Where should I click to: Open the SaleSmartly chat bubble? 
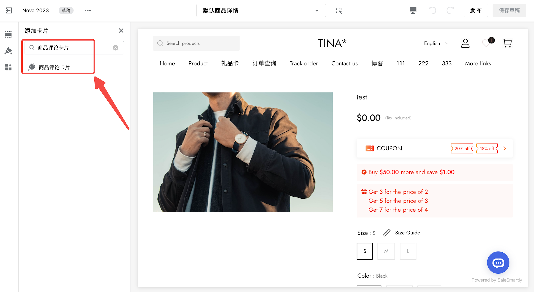498,263
